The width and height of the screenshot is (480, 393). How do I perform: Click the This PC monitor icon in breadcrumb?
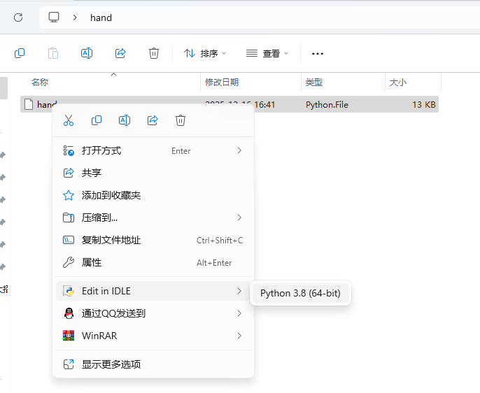point(54,17)
